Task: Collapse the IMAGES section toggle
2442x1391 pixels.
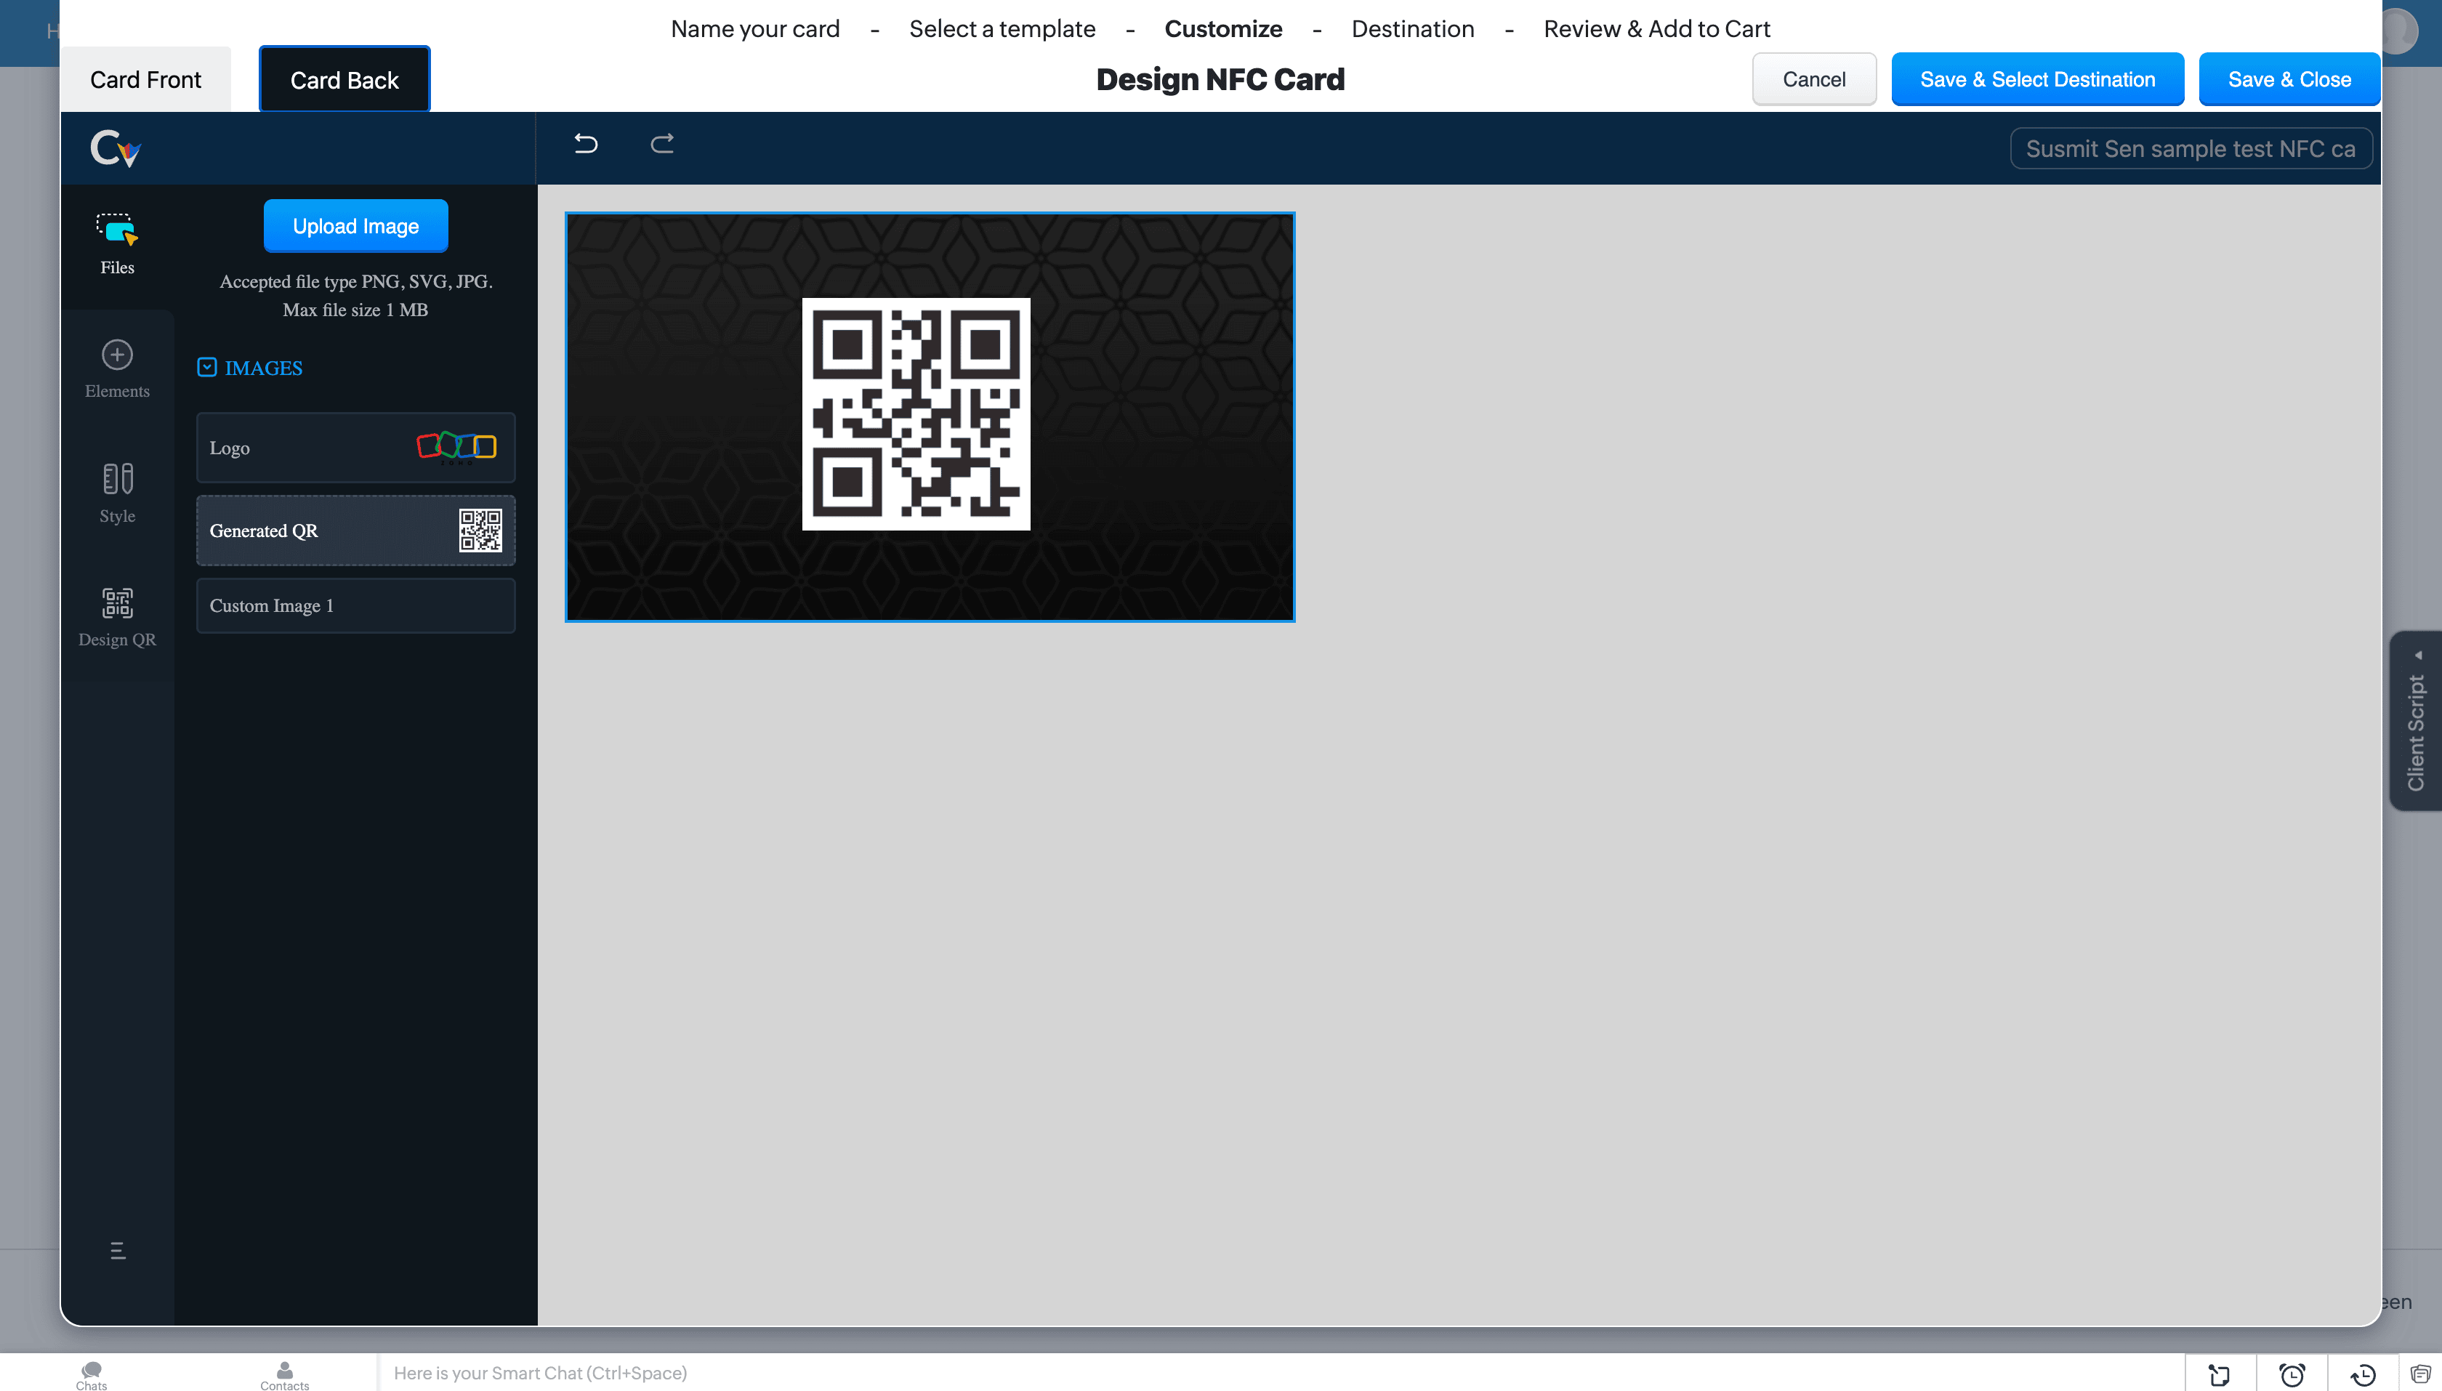Action: pos(207,367)
